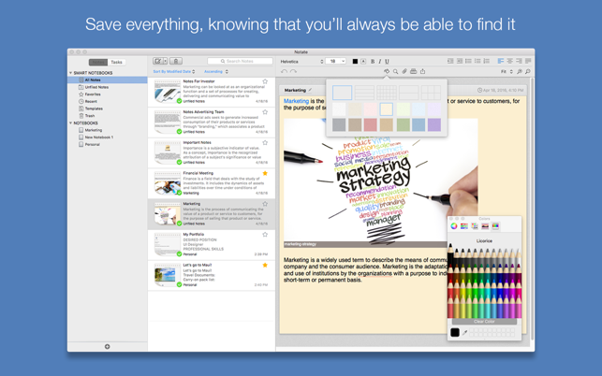The height and width of the screenshot is (376, 602).
Task: Focus the Search Notes field
Action: [240, 61]
